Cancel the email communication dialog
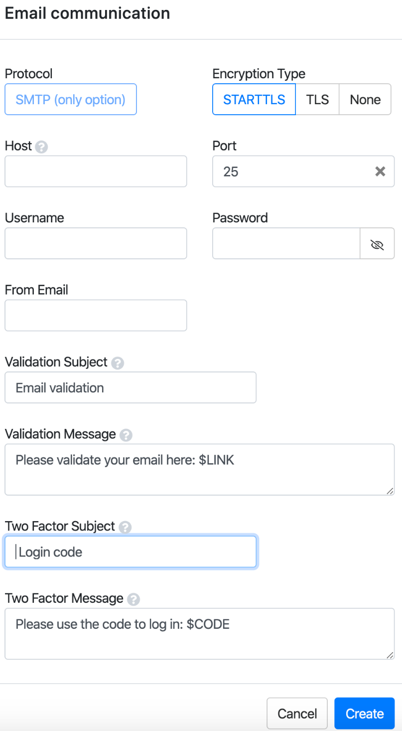This screenshot has height=731, width=402. pyautogui.click(x=297, y=714)
